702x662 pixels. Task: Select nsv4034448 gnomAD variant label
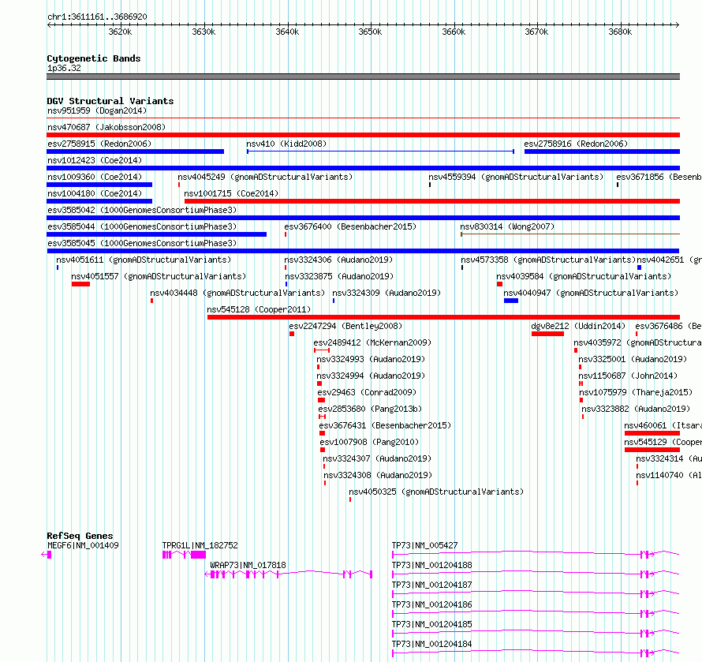coord(237,293)
